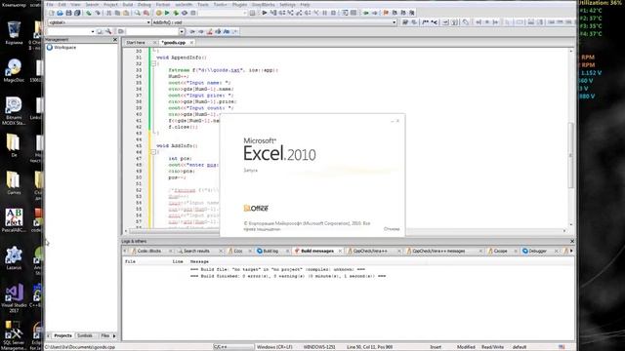Open the second search toolbar combo box
The image size is (625, 351).
(155, 31)
